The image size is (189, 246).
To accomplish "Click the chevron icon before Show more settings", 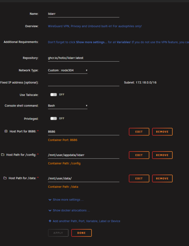I will click(50, 200).
